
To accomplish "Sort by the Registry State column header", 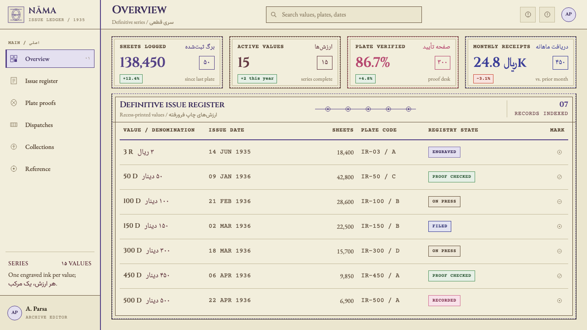I will [453, 130].
